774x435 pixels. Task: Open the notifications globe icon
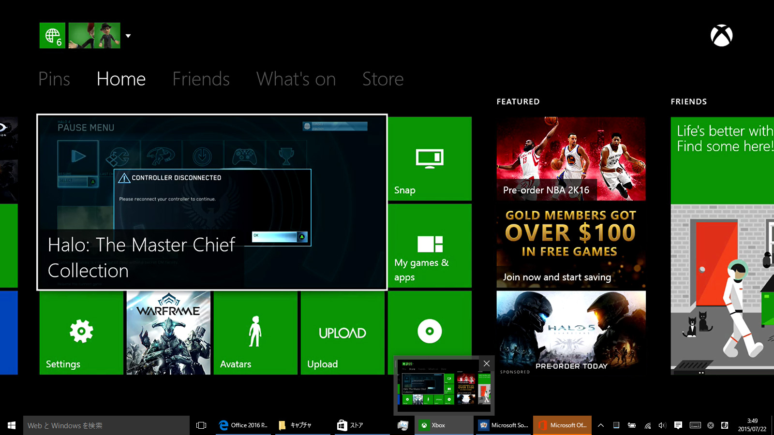pyautogui.click(x=52, y=35)
